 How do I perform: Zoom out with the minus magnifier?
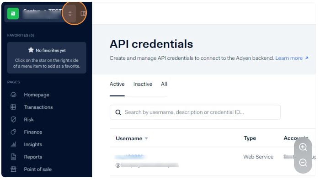(303, 163)
